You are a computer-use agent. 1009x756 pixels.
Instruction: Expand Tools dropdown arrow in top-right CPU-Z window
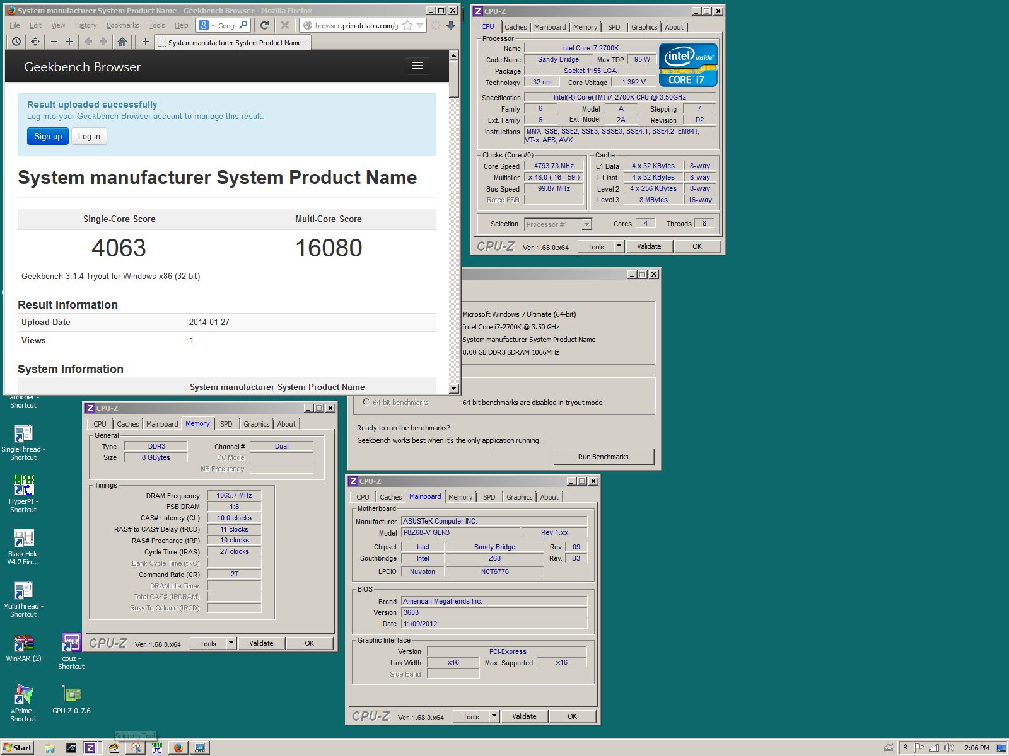pos(619,246)
